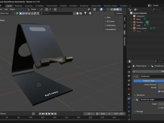Open the Object menu in viewport

click(12, 9)
